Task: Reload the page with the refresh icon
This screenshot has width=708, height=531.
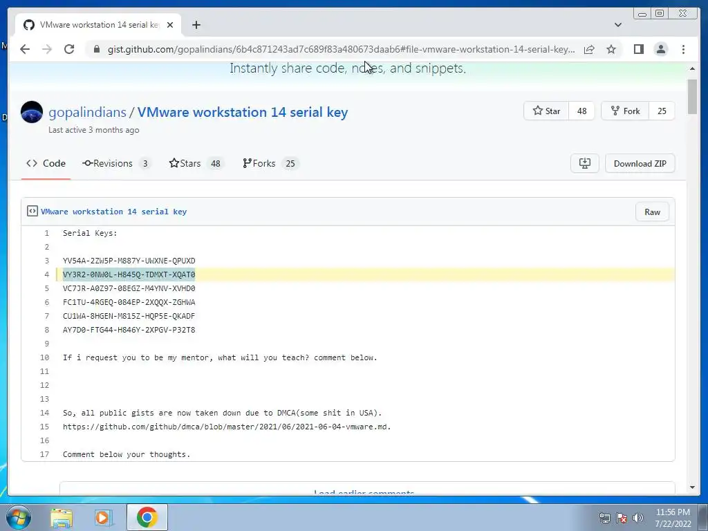Action: click(69, 49)
